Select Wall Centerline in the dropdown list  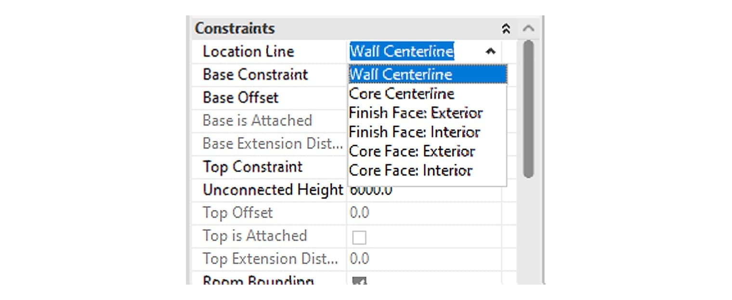(427, 75)
